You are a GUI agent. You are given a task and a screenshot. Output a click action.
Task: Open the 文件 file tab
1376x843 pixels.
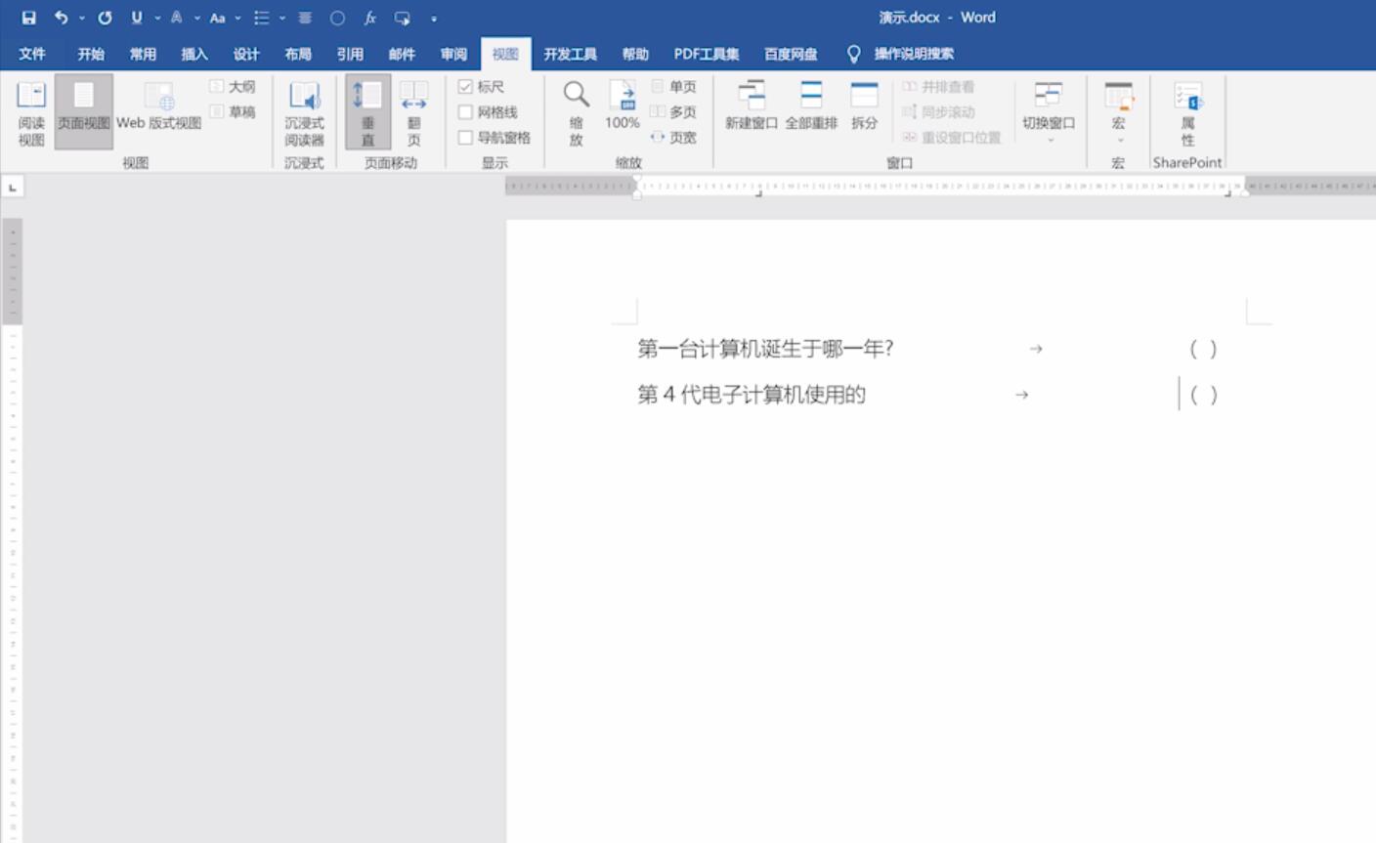[32, 54]
